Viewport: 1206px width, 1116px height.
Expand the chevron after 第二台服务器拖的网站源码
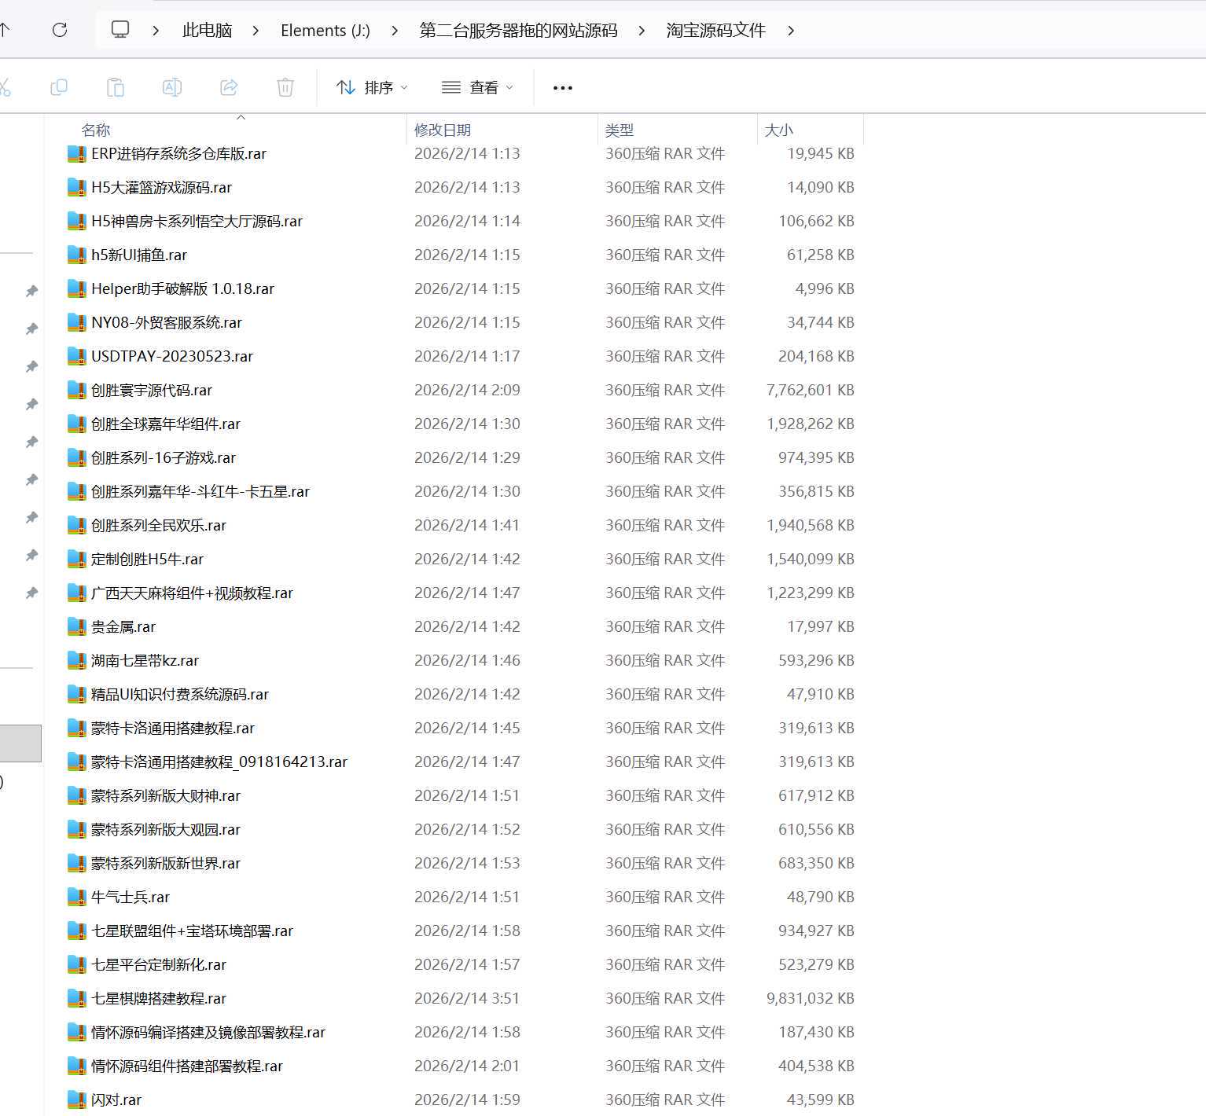pyautogui.click(x=642, y=31)
